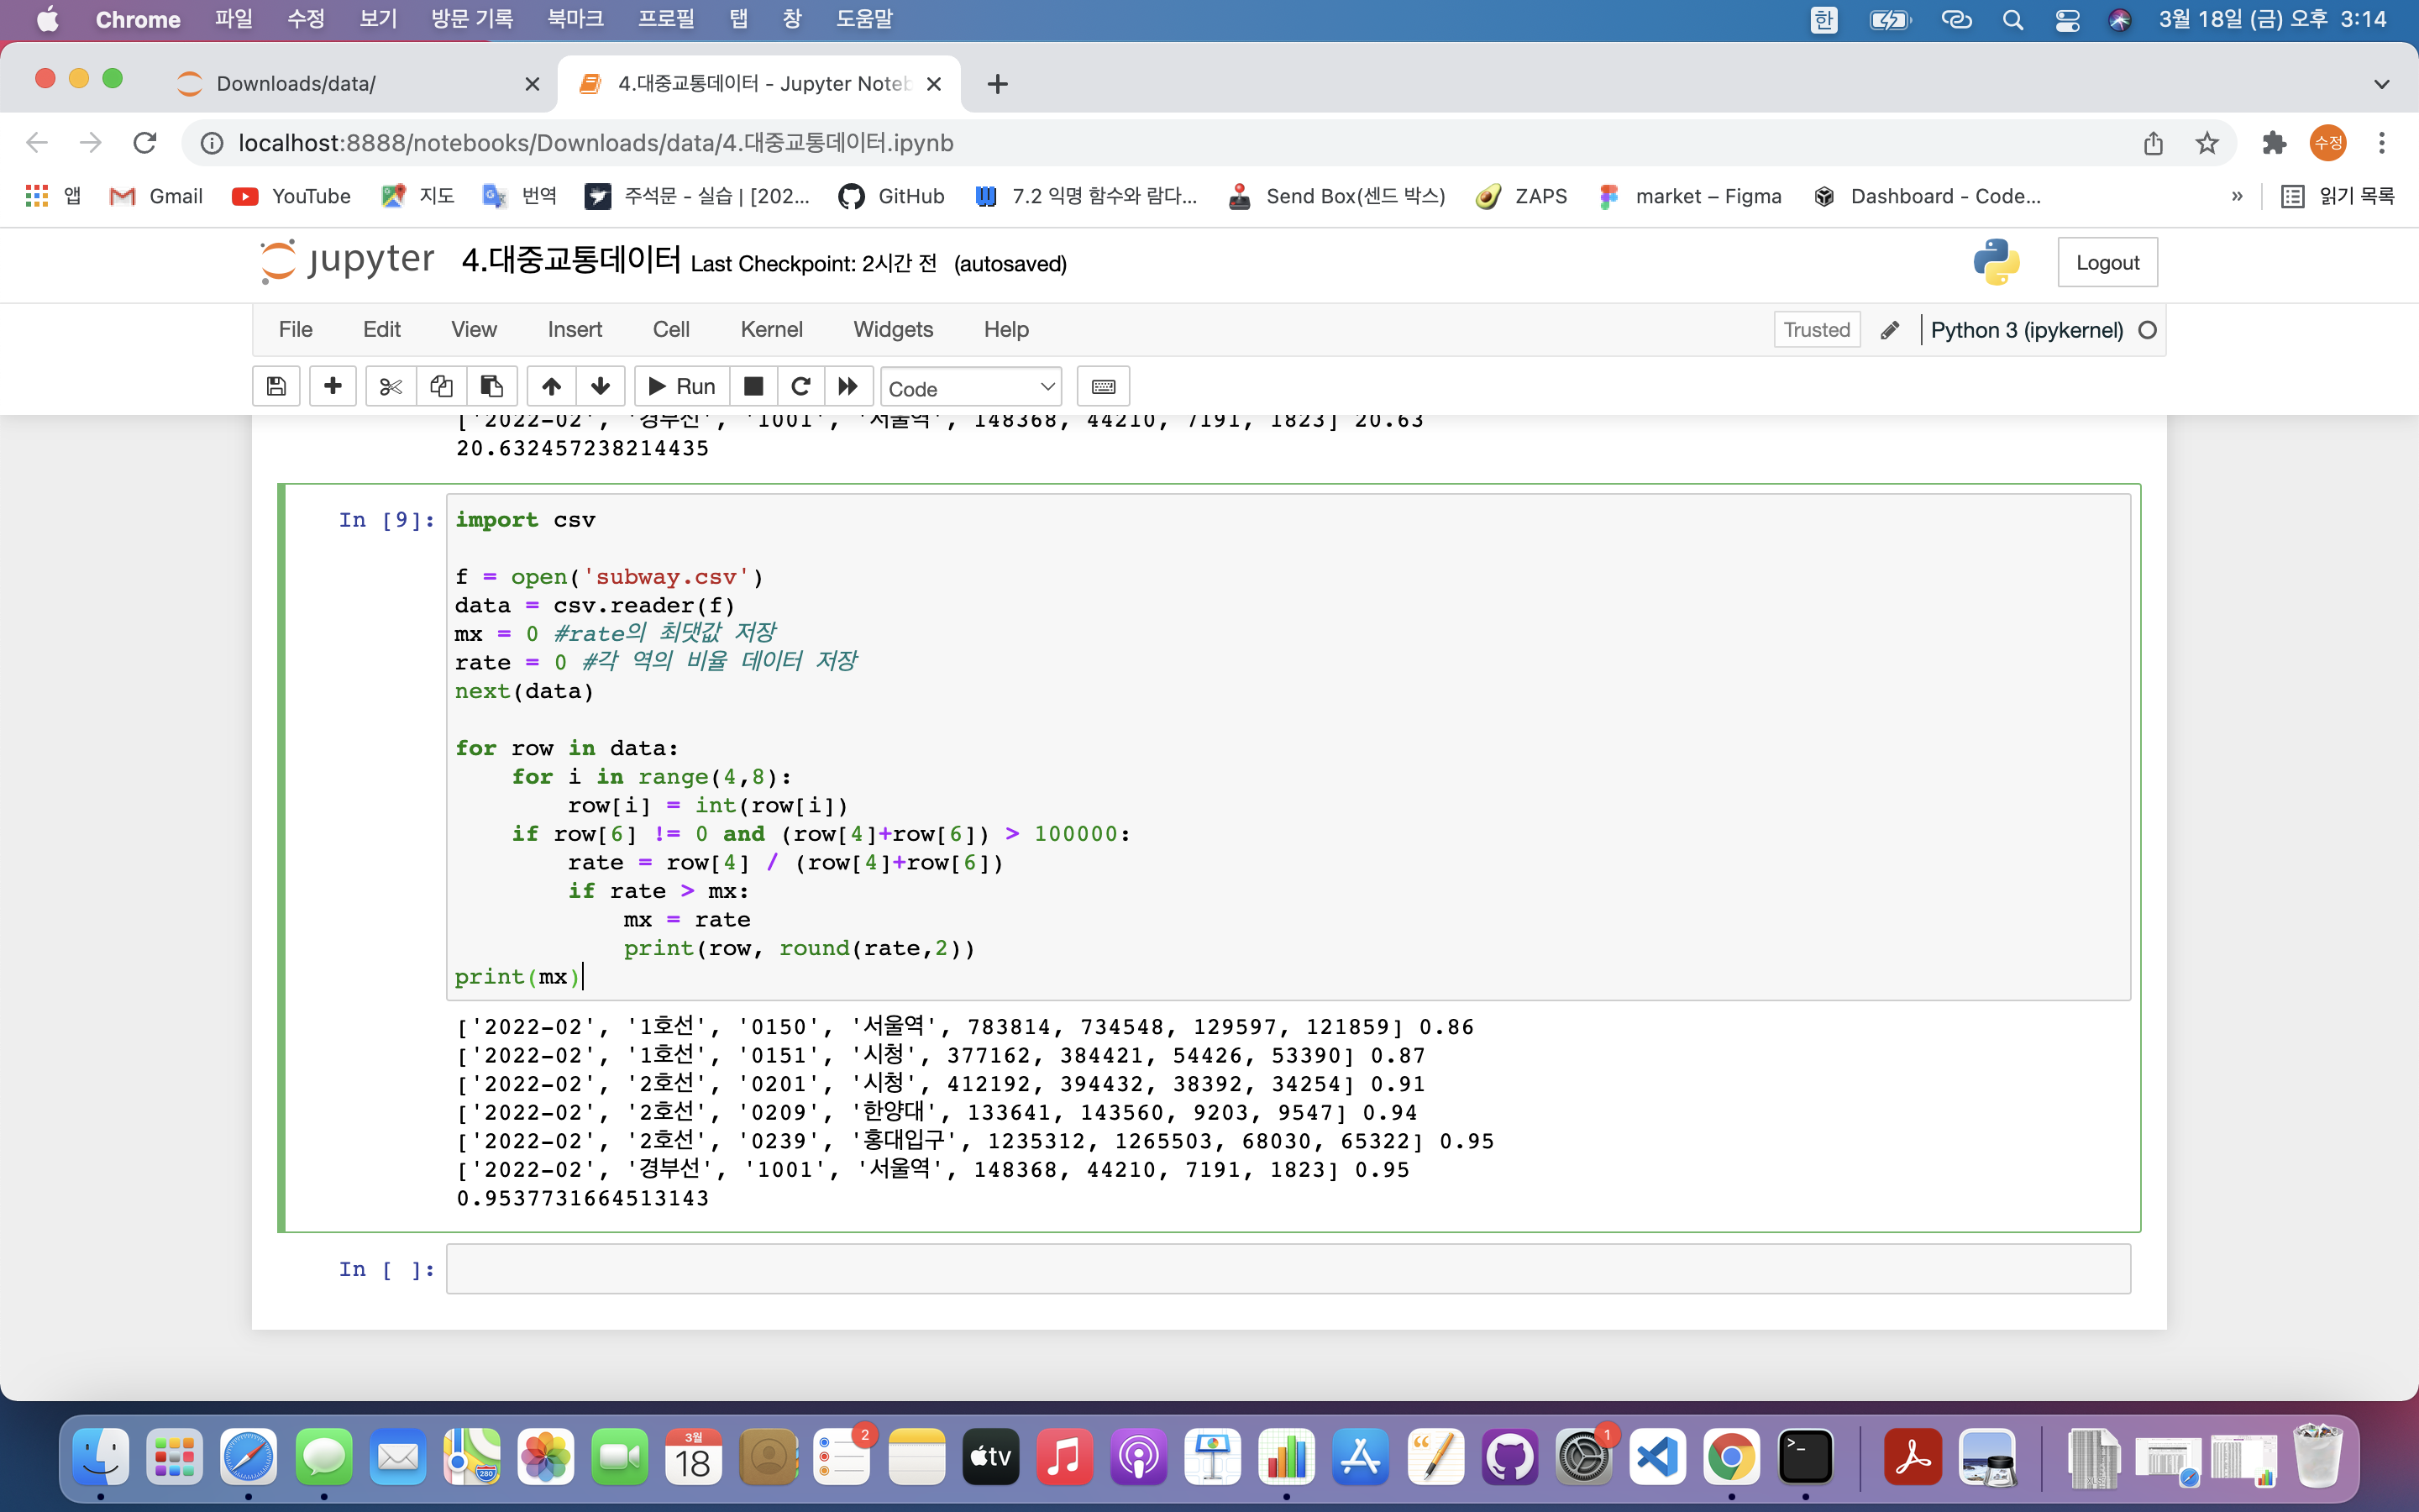This screenshot has height=1512, width=2419.
Task: Move selected cell up arrow
Action: (x=551, y=387)
